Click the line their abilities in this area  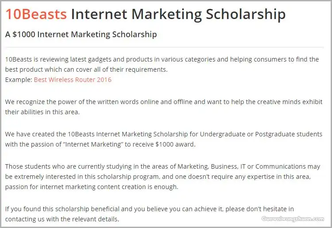point(42,112)
